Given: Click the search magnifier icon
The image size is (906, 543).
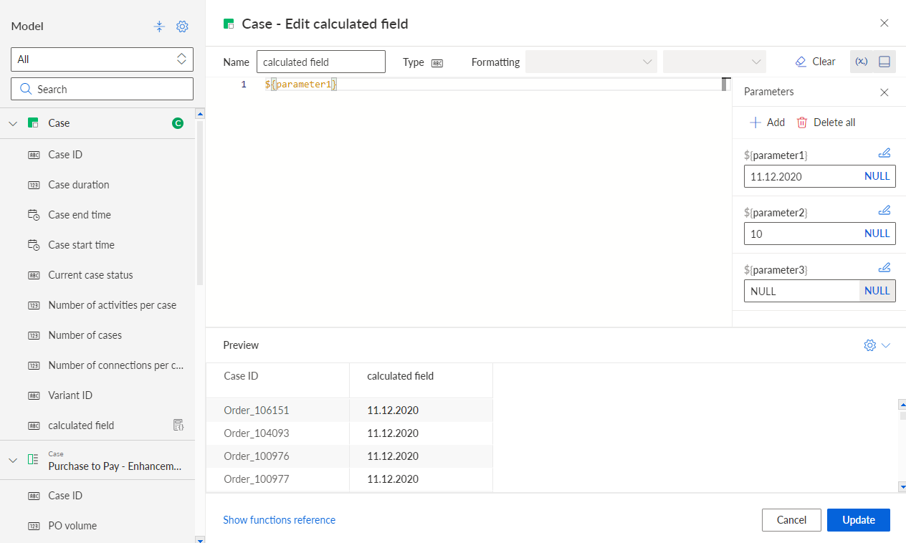Looking at the screenshot, I should tap(26, 89).
